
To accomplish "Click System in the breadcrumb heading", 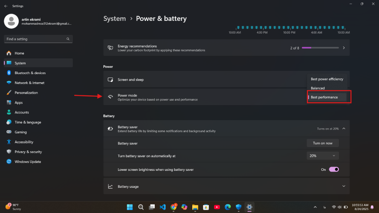I will [x=115, y=19].
